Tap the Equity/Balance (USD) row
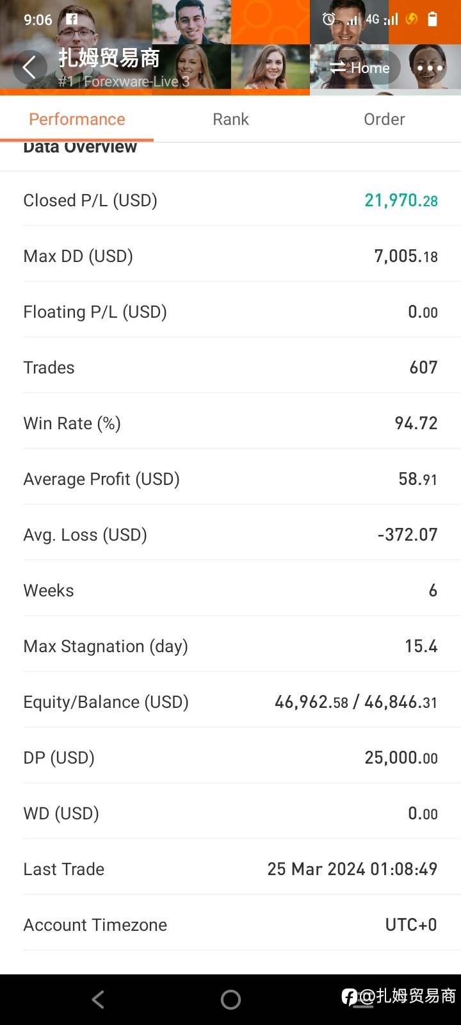The image size is (461, 1025). pyautogui.click(x=230, y=702)
